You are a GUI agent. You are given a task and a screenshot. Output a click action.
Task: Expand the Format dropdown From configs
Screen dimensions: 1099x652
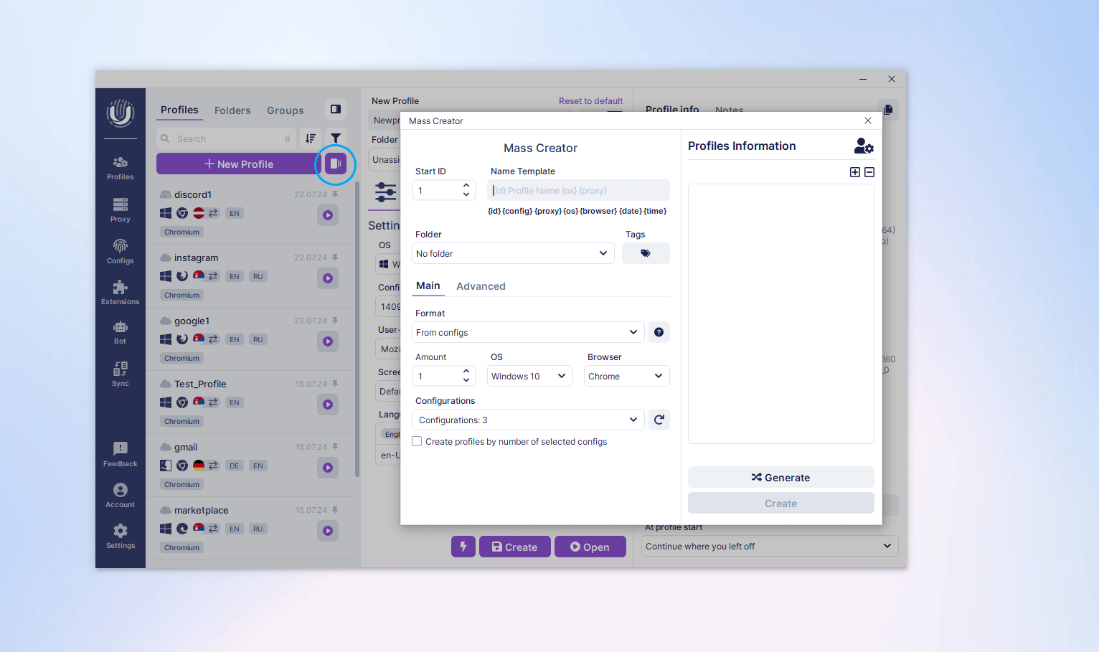coord(528,332)
